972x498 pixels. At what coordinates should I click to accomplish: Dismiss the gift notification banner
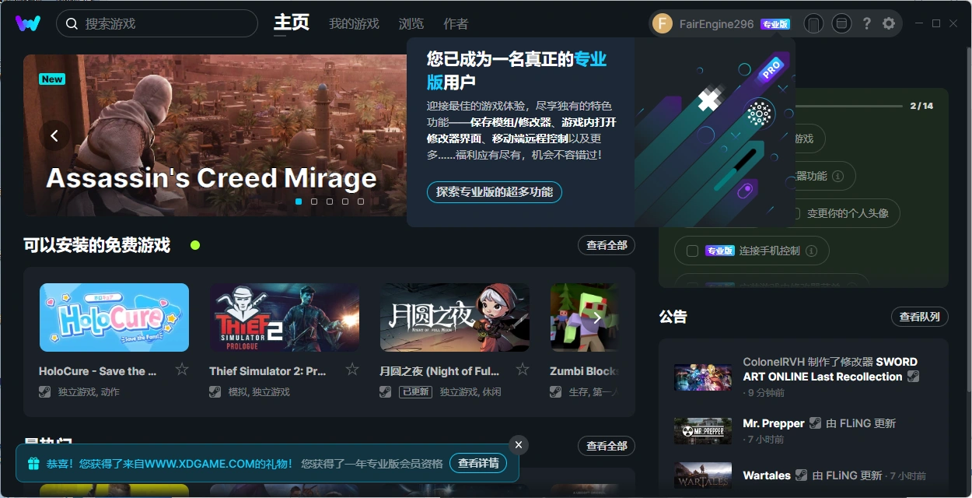(x=519, y=444)
